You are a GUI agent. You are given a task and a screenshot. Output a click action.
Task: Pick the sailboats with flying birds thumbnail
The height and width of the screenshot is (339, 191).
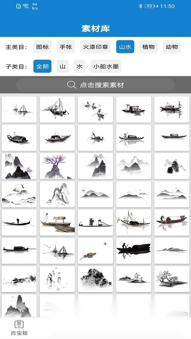(x=57, y=251)
